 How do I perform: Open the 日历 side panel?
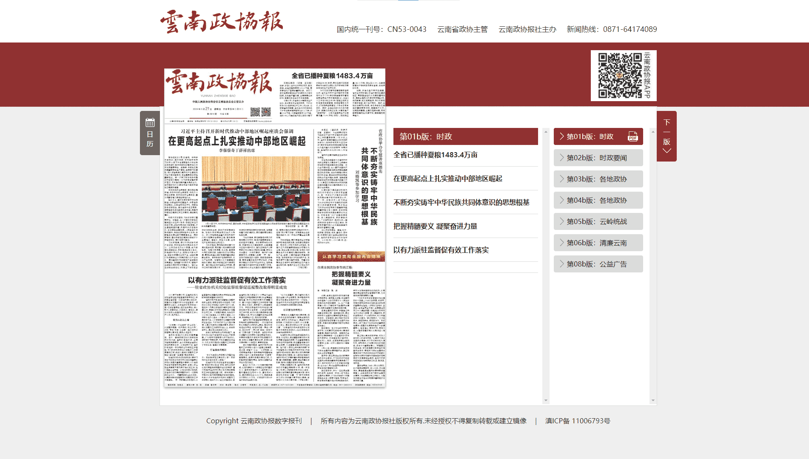(x=150, y=133)
